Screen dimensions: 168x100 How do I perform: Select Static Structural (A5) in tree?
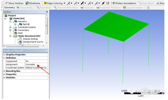(x=29, y=36)
